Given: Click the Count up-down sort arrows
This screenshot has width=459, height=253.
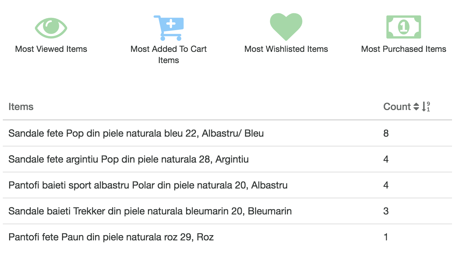Looking at the screenshot, I should 416,107.
